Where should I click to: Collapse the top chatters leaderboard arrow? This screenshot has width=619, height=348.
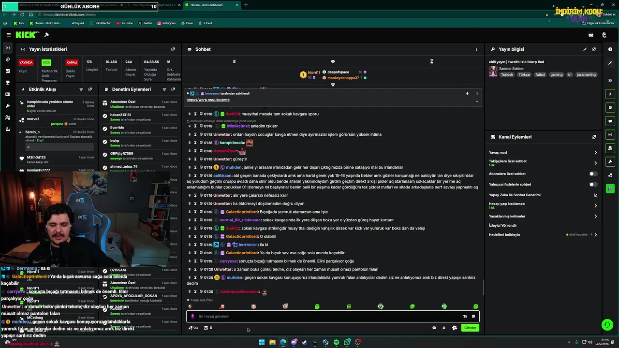click(x=333, y=85)
